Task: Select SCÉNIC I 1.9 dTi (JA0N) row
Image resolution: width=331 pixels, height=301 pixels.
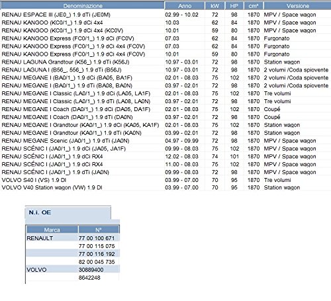Action: [165, 172]
